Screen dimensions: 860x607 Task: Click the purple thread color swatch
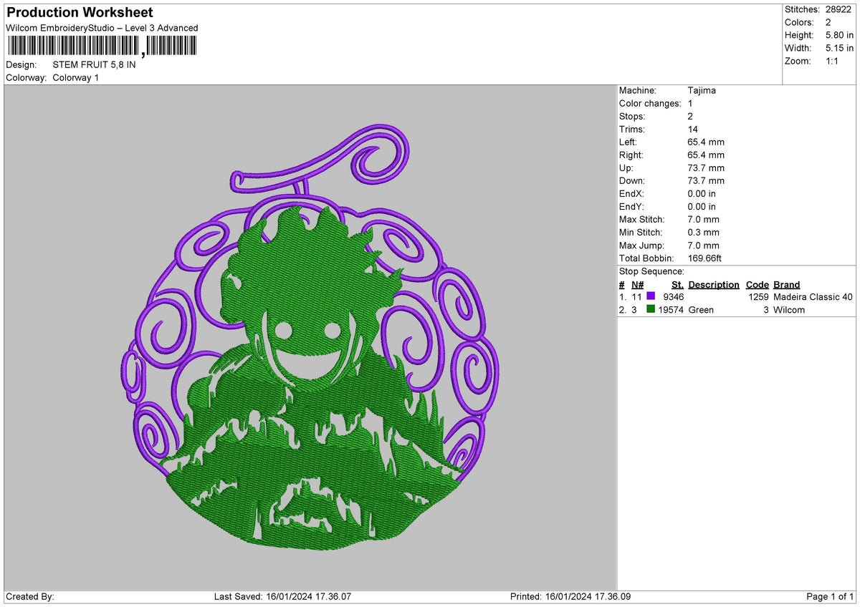tap(651, 297)
